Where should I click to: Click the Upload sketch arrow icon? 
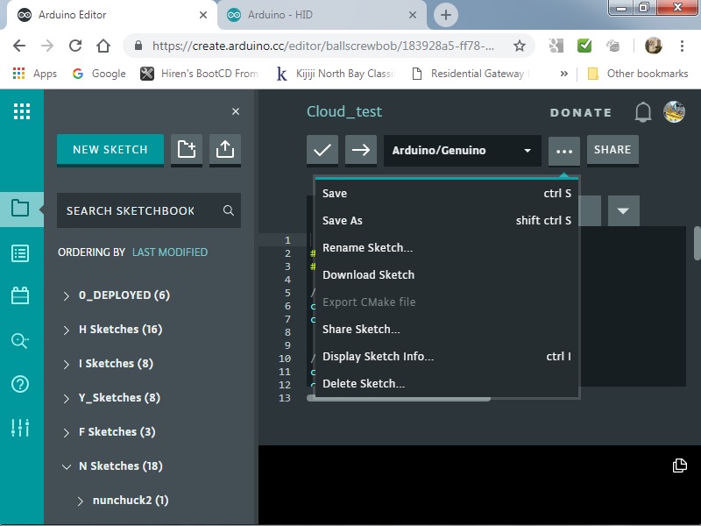pyautogui.click(x=360, y=150)
